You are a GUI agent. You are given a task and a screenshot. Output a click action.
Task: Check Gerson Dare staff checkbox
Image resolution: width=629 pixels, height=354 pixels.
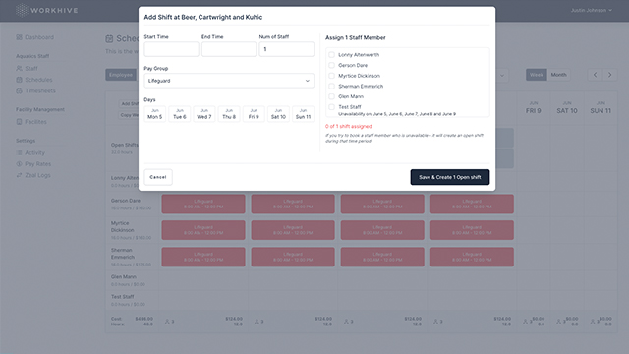pyautogui.click(x=331, y=65)
